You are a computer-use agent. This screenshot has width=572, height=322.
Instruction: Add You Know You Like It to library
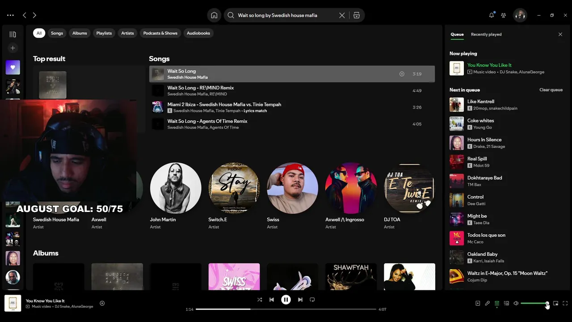[x=102, y=303]
